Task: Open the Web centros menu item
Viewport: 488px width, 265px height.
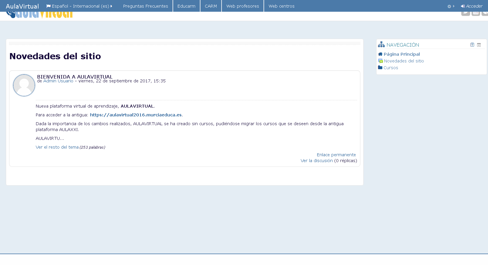Action: tap(281, 6)
